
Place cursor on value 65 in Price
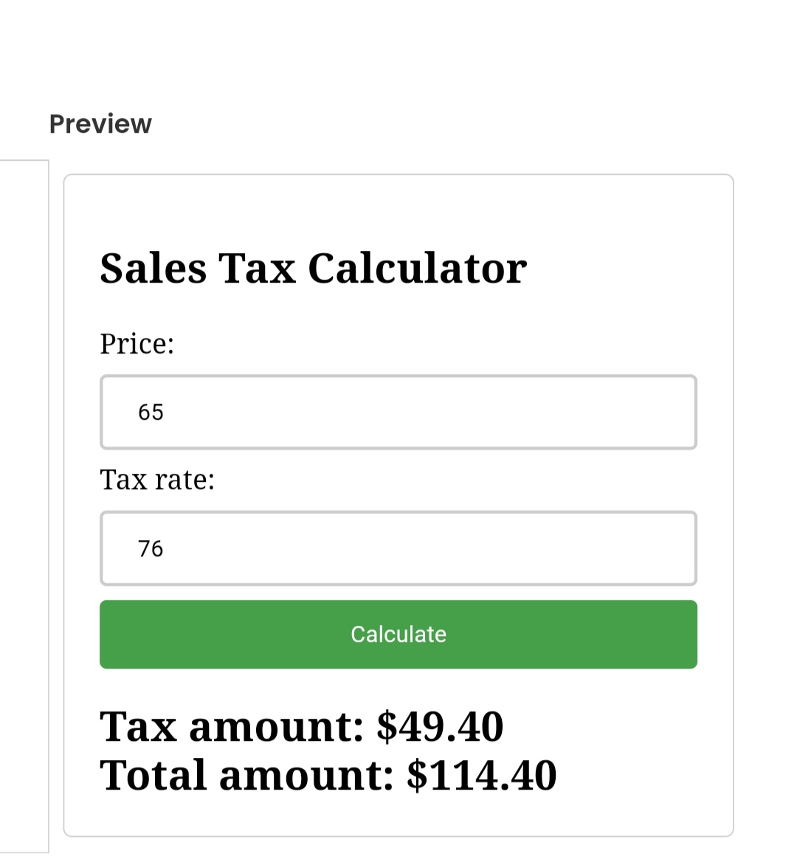coord(151,412)
